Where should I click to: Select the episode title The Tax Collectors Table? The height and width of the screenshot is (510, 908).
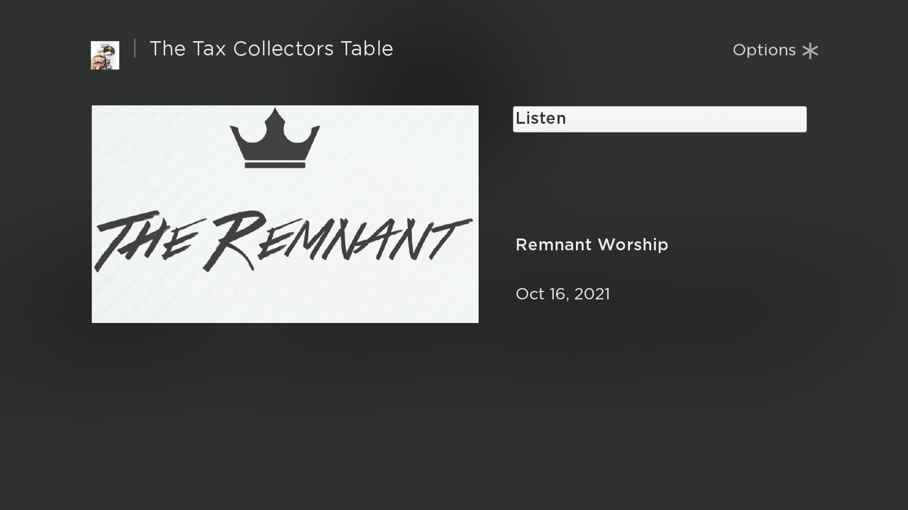[271, 49]
